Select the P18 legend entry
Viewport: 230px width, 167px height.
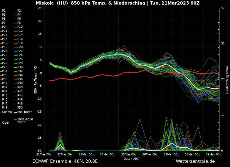coord(20,43)
